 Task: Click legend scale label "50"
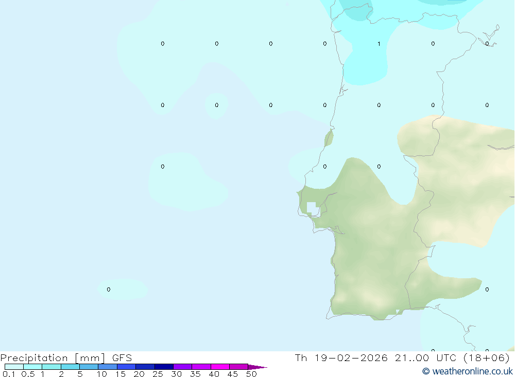[x=251, y=374]
